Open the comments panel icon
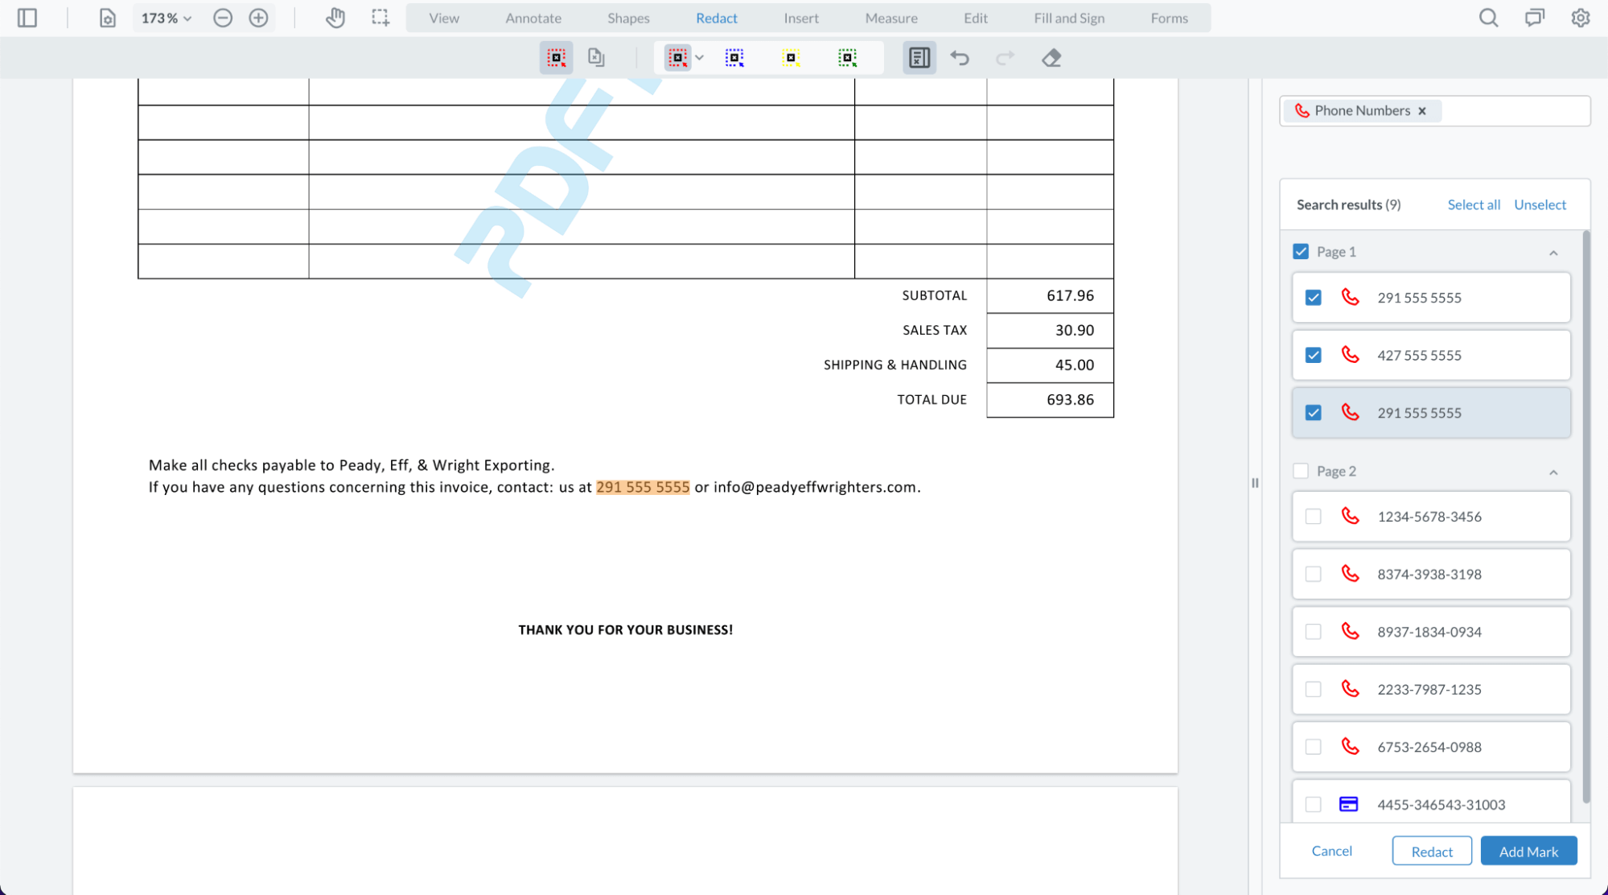This screenshot has height=895, width=1608. [1534, 18]
